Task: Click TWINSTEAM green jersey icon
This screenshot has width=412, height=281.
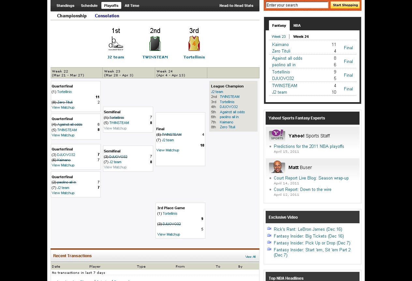Action: tap(155, 44)
